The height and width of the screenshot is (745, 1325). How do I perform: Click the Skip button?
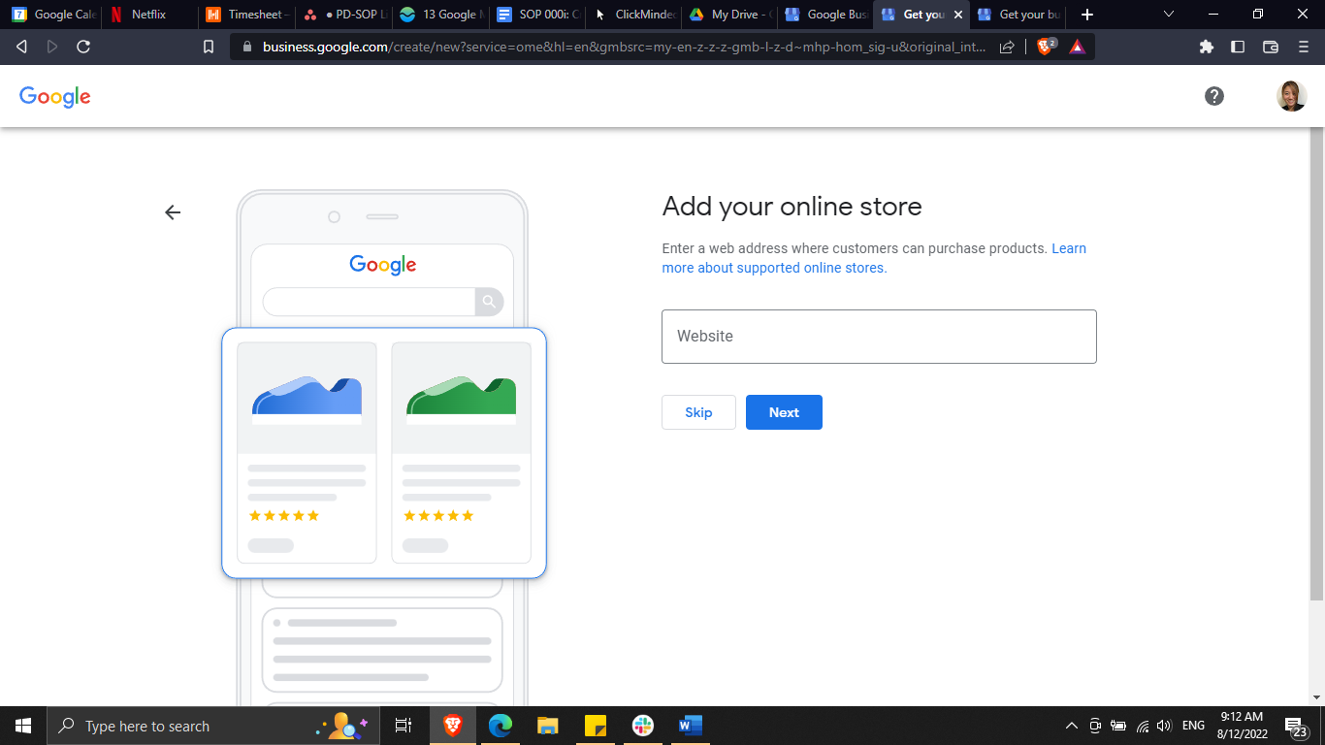pyautogui.click(x=698, y=412)
